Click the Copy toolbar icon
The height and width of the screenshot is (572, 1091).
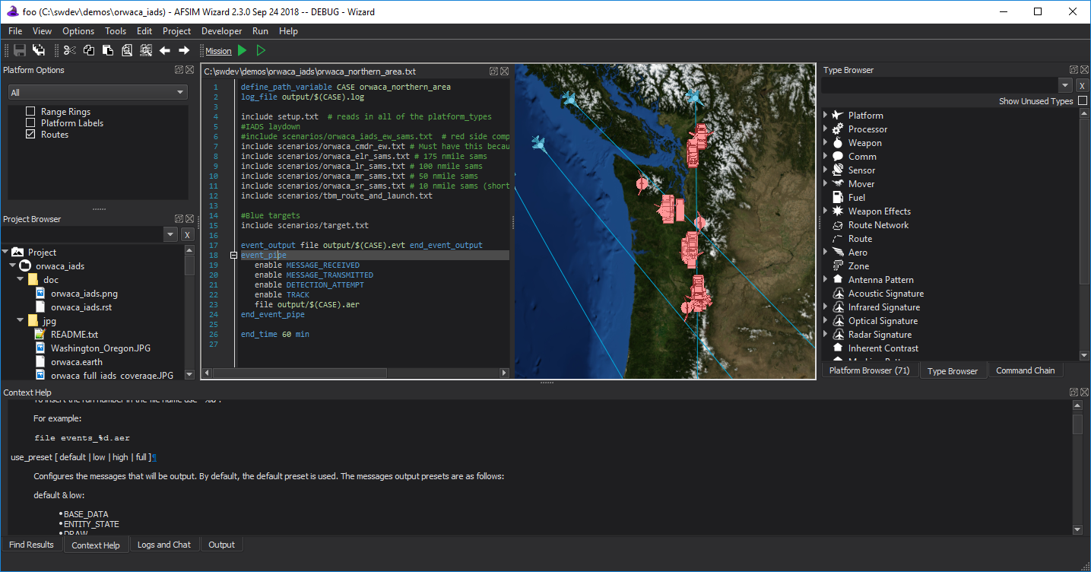coord(89,50)
